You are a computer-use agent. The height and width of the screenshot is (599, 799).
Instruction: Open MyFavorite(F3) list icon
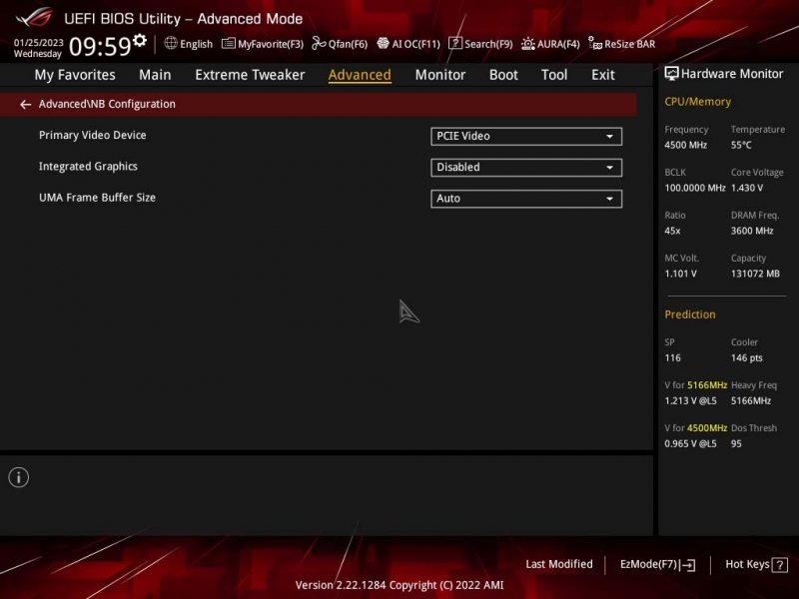229,44
